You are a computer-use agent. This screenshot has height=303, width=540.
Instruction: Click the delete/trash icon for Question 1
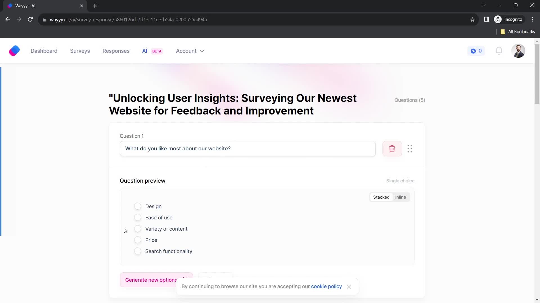[392, 149]
